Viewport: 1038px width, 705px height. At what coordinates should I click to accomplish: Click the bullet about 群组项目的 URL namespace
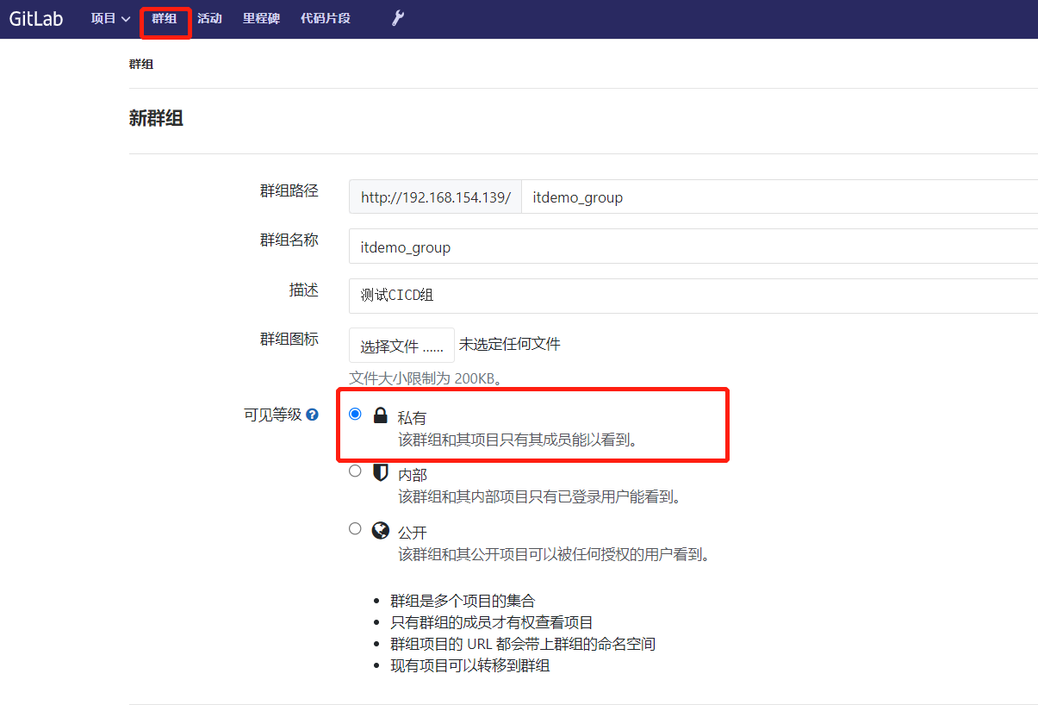click(524, 644)
